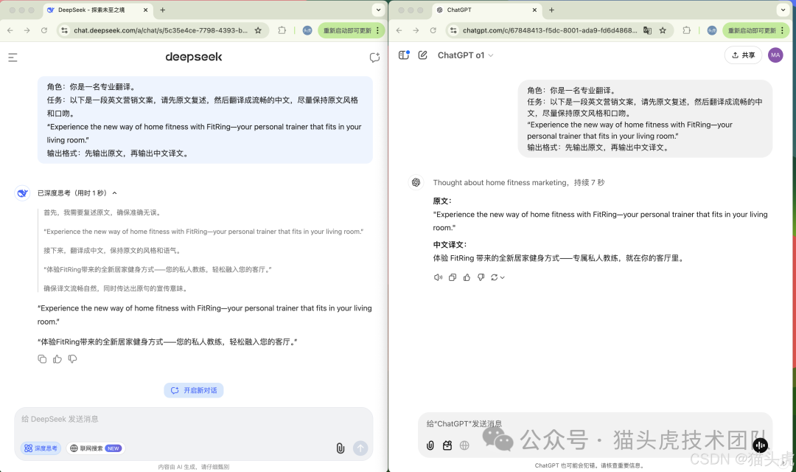The width and height of the screenshot is (796, 472).
Task: Close the ChatGPT tab
Action: point(534,10)
